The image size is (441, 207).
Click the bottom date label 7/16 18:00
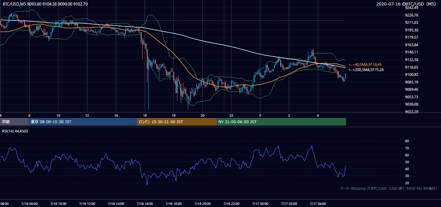[174, 204]
